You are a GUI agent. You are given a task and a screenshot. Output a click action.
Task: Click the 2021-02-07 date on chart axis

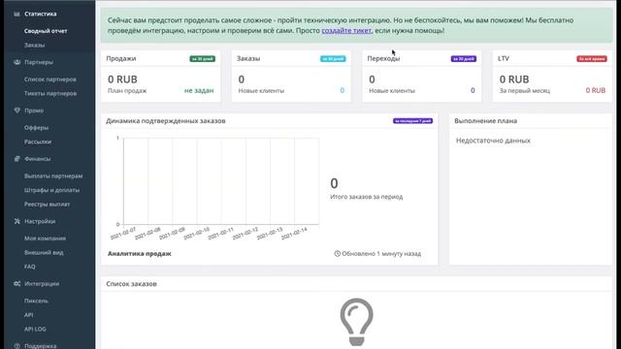(123, 234)
